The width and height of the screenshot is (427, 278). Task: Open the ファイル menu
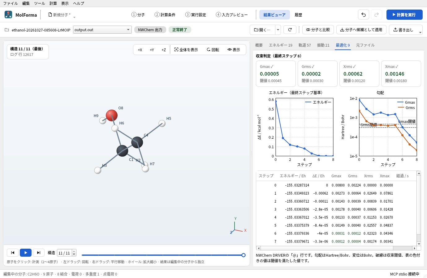[11, 3]
